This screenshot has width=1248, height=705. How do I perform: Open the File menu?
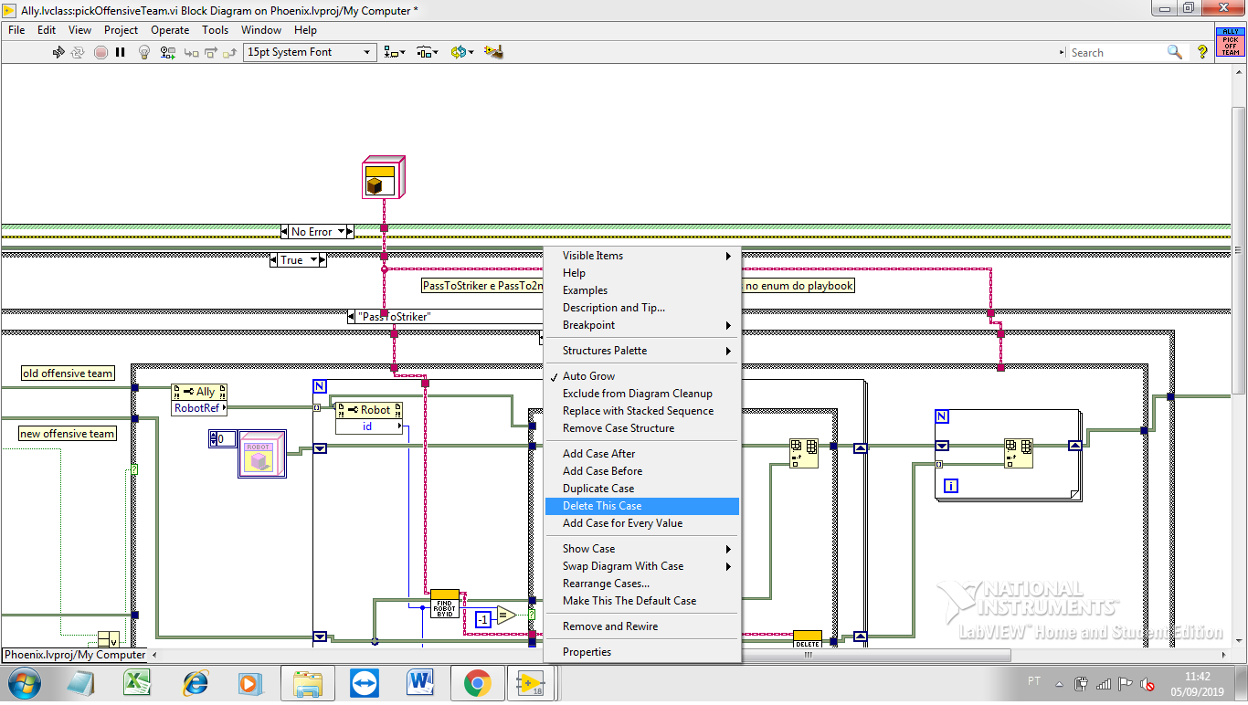click(16, 30)
